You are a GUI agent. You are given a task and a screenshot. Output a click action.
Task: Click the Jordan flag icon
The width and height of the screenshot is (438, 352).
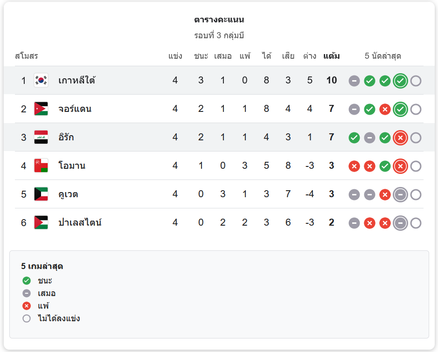point(41,109)
